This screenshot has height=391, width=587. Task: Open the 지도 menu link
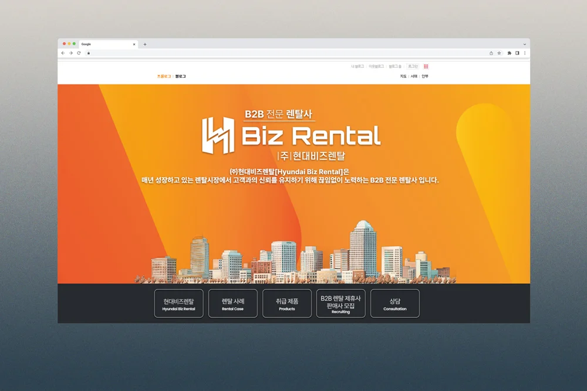pyautogui.click(x=403, y=76)
